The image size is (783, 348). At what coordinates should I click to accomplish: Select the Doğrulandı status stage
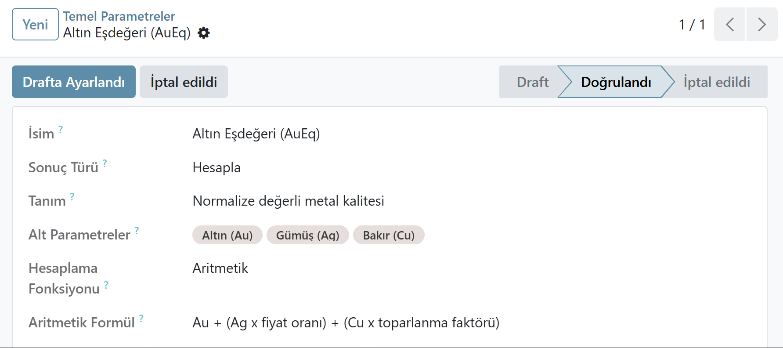pyautogui.click(x=616, y=82)
